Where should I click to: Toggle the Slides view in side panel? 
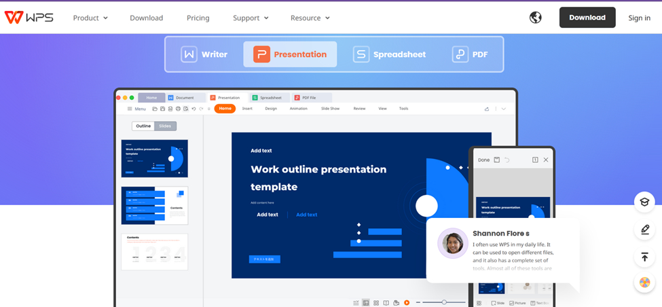click(165, 126)
